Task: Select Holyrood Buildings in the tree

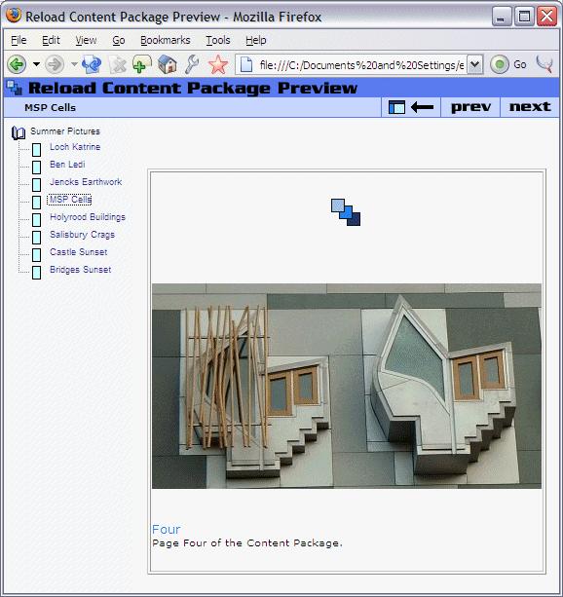Action: [x=88, y=217]
